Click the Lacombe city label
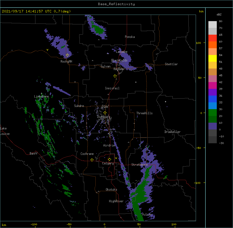Viewport: 233px width, 228px height. point(122,52)
